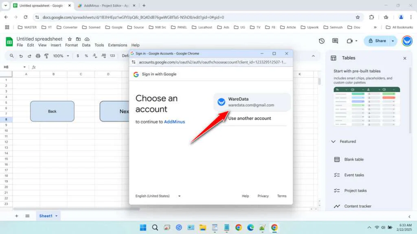Open the Extensions menu
The width and height of the screenshot is (417, 234).
pos(117,45)
